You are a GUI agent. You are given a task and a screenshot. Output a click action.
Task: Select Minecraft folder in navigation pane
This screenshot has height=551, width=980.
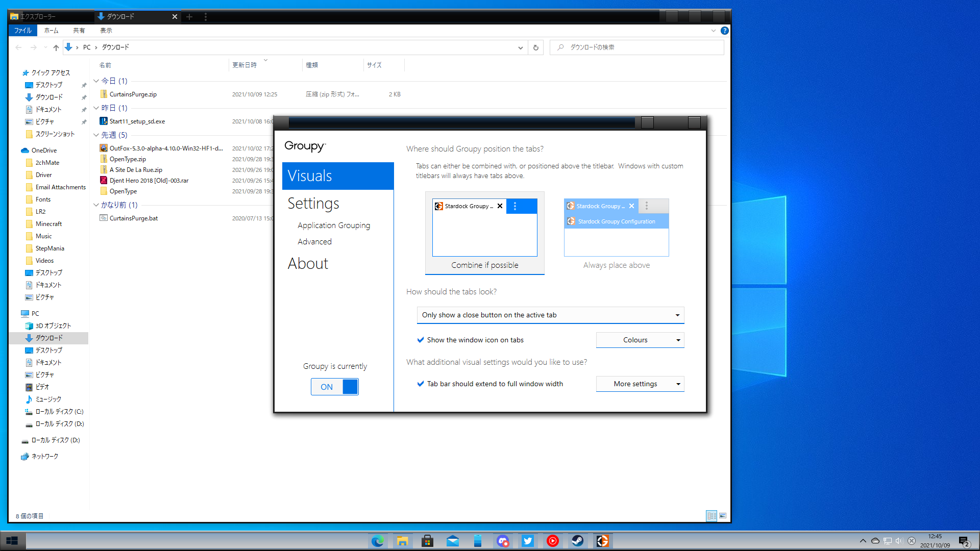(48, 224)
